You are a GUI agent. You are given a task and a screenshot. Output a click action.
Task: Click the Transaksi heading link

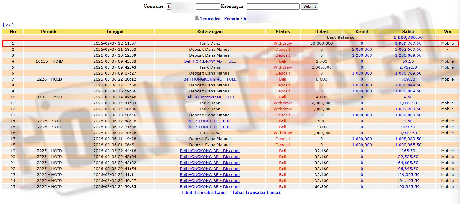(x=210, y=19)
